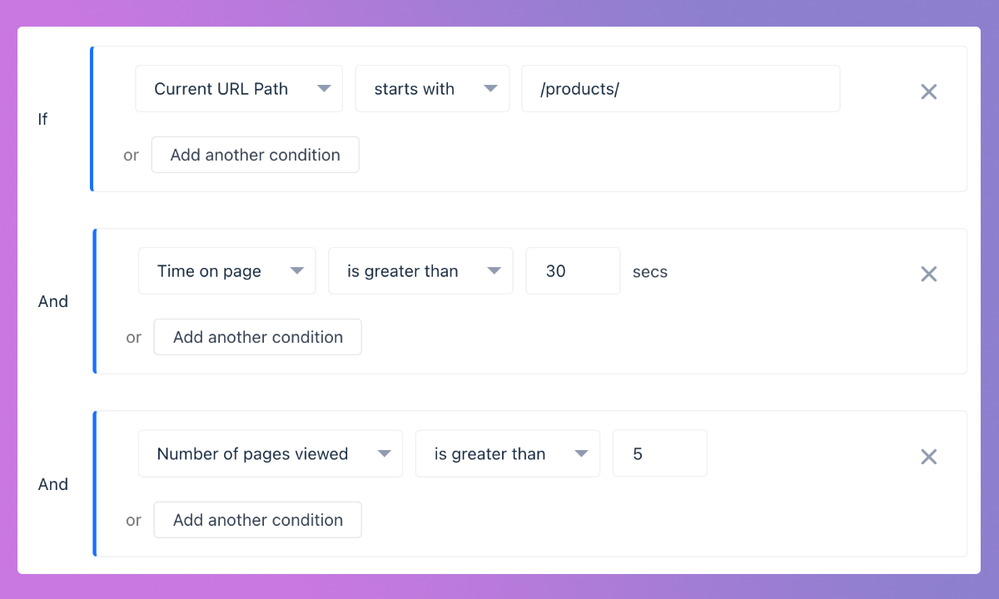
Task: Open pages viewed's is greater than dropdown
Action: (x=507, y=453)
